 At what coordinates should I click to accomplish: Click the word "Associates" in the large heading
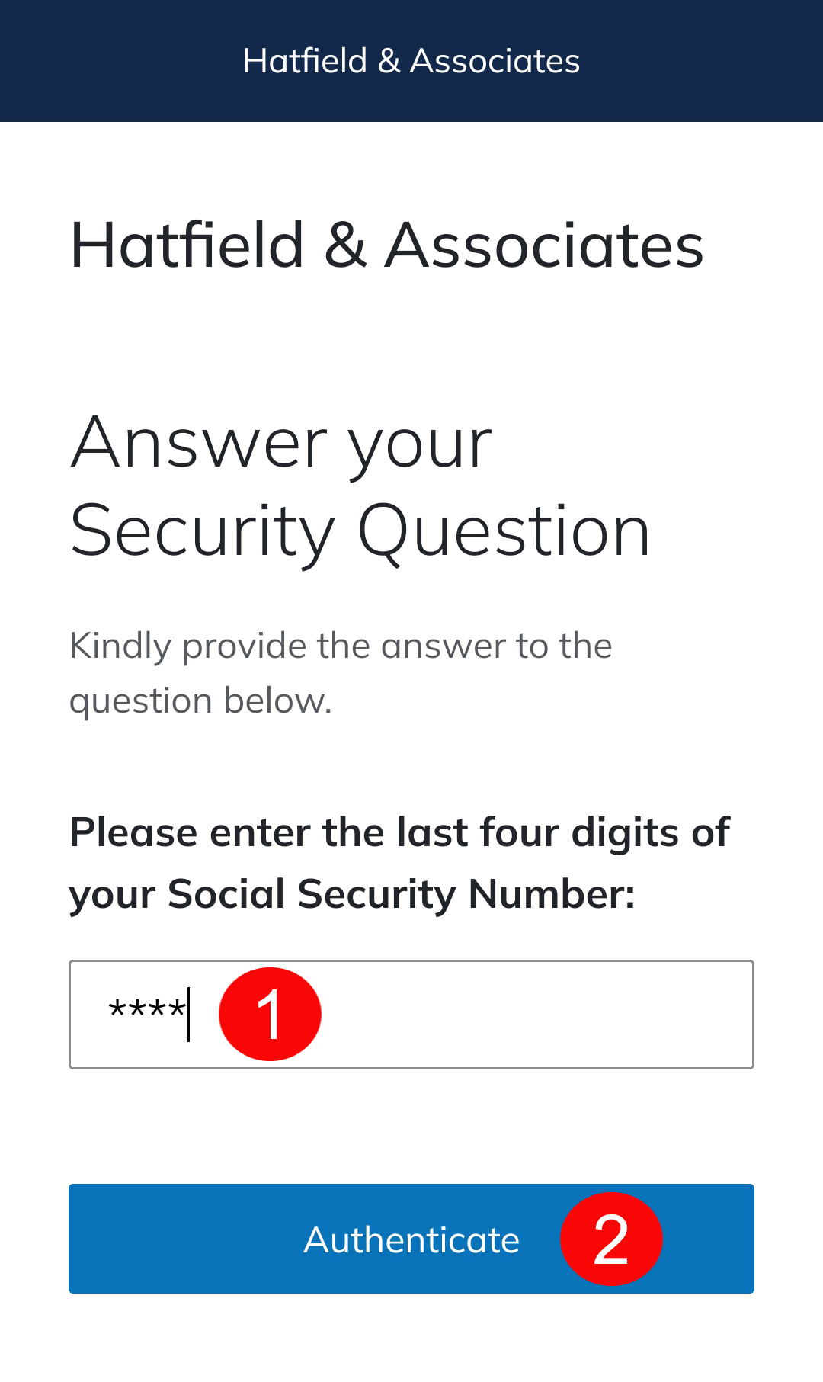[x=544, y=245]
